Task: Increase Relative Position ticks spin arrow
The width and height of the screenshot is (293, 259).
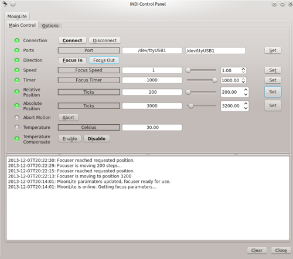Action: coord(246,90)
